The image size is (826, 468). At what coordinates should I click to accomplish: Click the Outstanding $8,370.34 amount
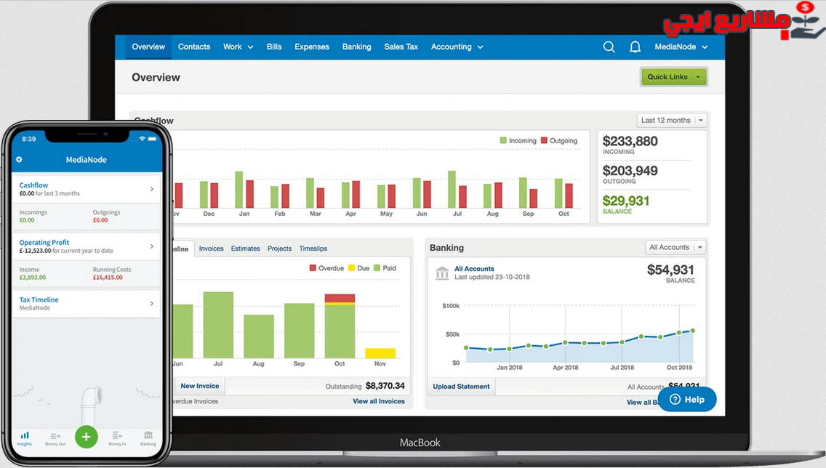coord(385,386)
